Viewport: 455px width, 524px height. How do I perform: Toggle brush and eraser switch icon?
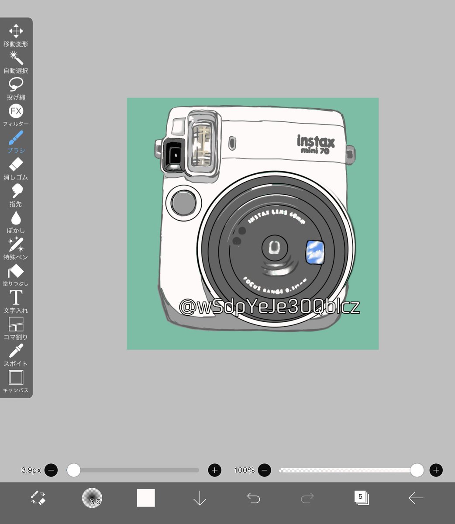pos(38,498)
